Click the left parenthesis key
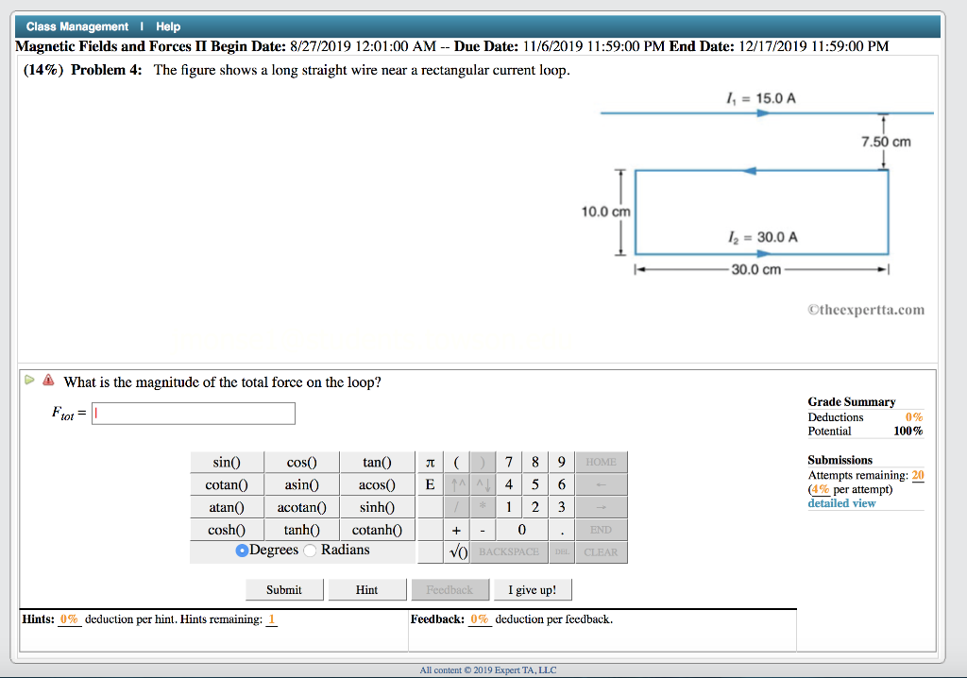The height and width of the screenshot is (678, 967). click(x=457, y=462)
